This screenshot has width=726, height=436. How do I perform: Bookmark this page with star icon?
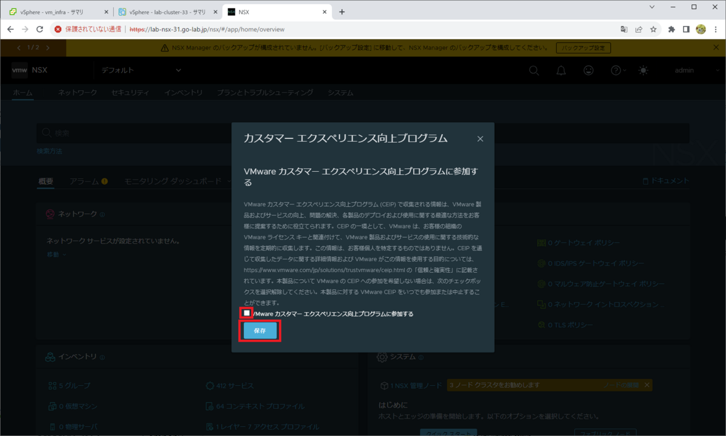click(653, 29)
